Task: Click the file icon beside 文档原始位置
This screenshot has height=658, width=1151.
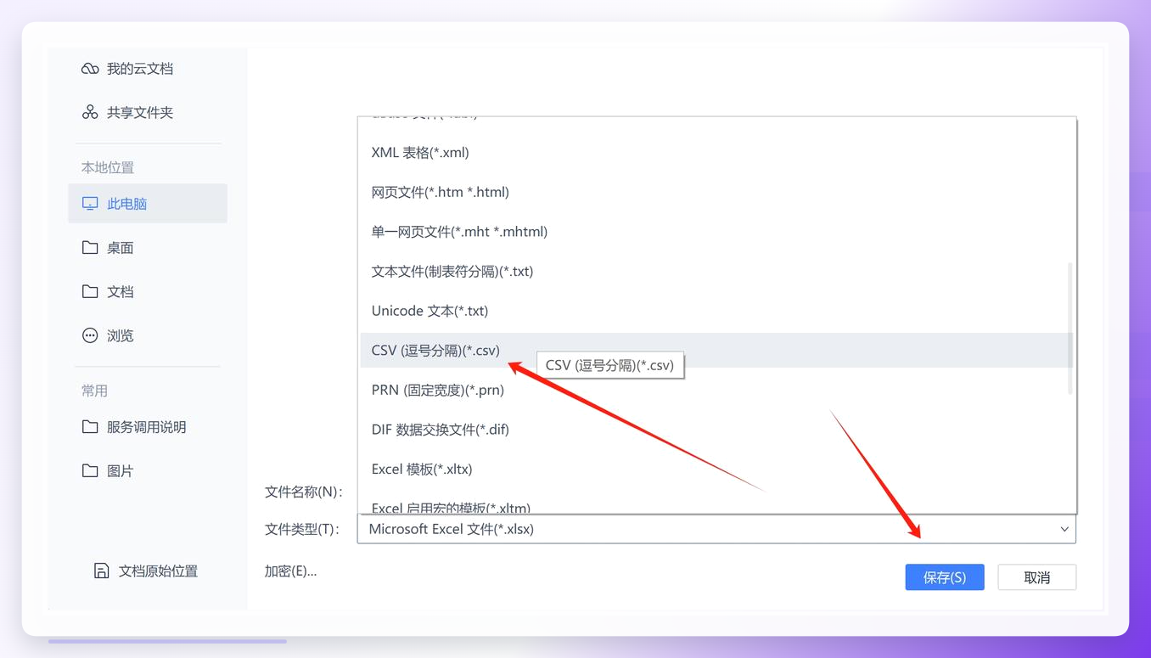Action: (x=101, y=571)
